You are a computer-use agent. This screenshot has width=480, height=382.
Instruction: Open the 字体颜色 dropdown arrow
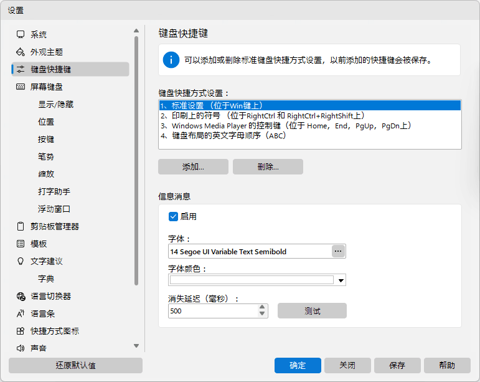[341, 280]
